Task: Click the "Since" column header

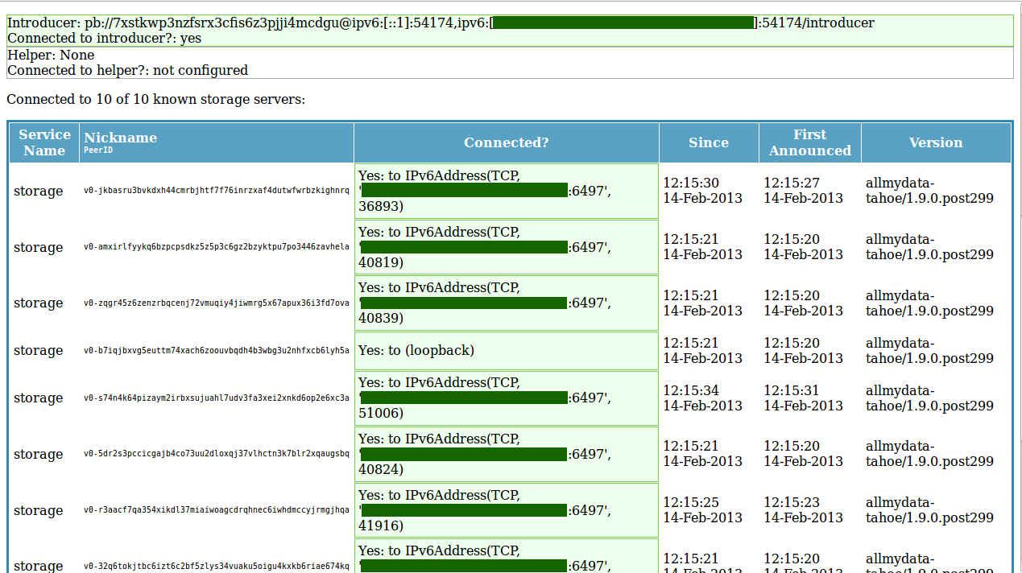Action: pos(708,142)
